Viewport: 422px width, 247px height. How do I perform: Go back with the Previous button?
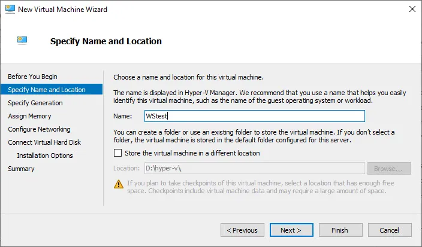tap(242, 230)
